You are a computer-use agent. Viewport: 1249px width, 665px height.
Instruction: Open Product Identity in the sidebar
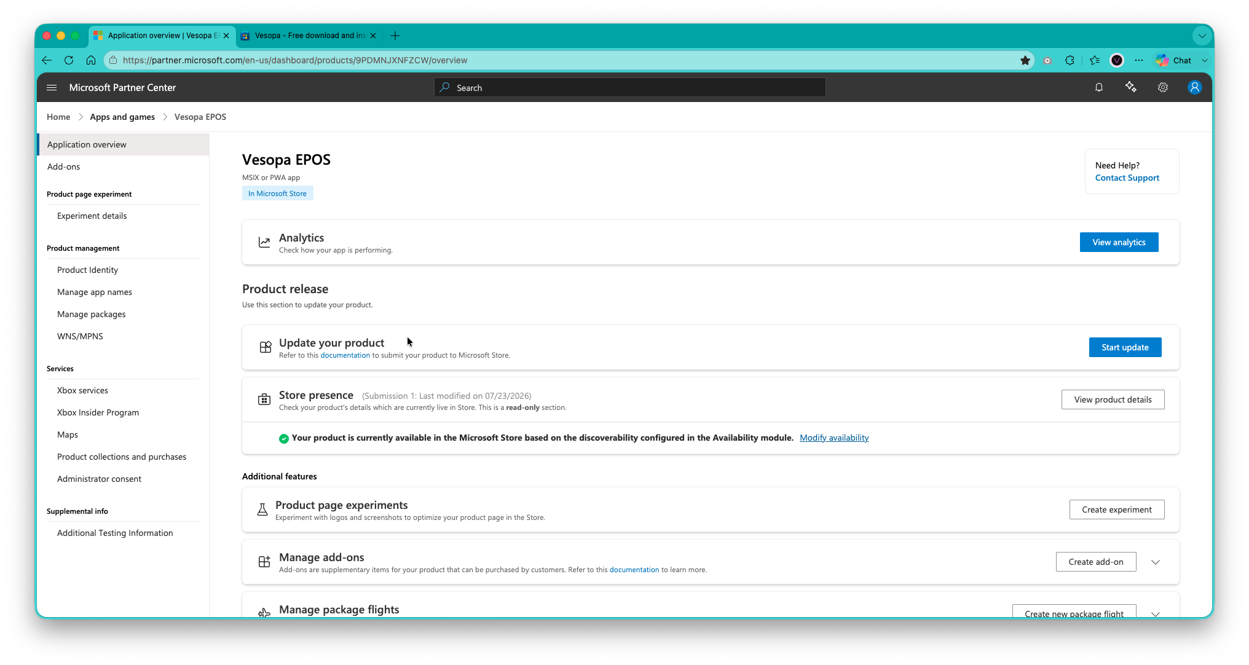click(87, 270)
